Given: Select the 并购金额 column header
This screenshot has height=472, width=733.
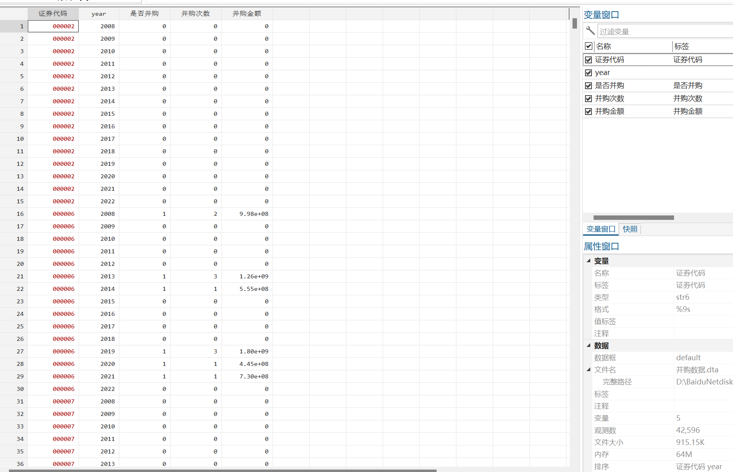Looking at the screenshot, I should point(247,14).
